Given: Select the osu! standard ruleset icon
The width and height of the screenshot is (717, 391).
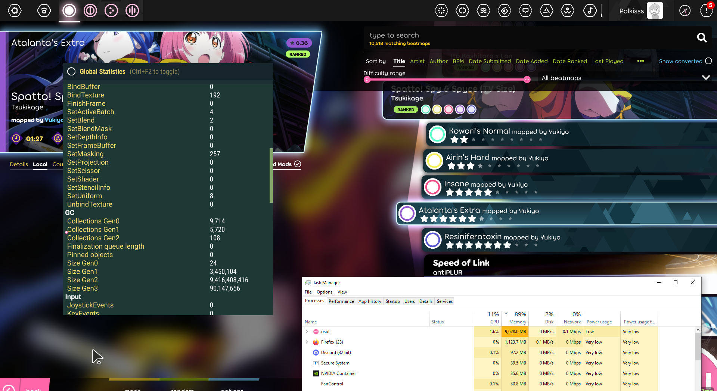Looking at the screenshot, I should (69, 10).
